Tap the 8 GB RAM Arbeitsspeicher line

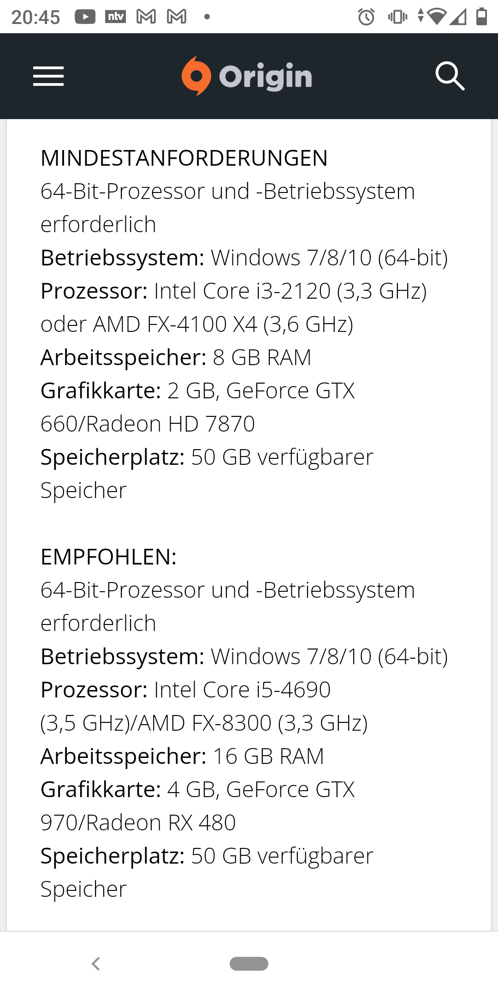(x=176, y=358)
